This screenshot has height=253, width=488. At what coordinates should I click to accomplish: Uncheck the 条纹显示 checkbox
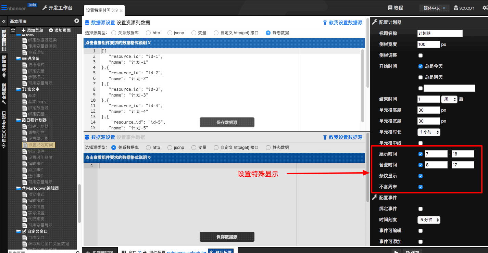(x=421, y=176)
